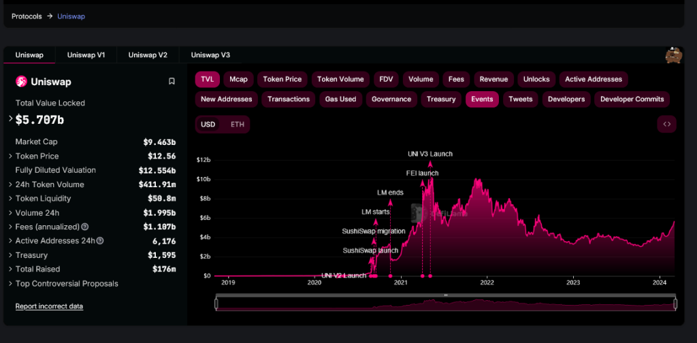Click the $176m Total Raised value

[164, 269]
